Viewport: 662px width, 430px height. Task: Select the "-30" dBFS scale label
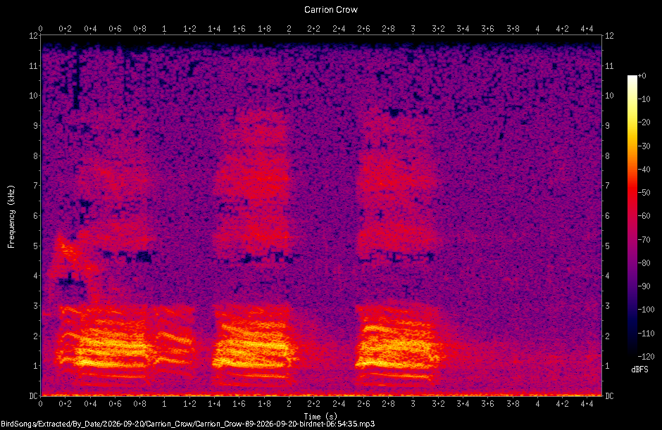tap(644, 146)
